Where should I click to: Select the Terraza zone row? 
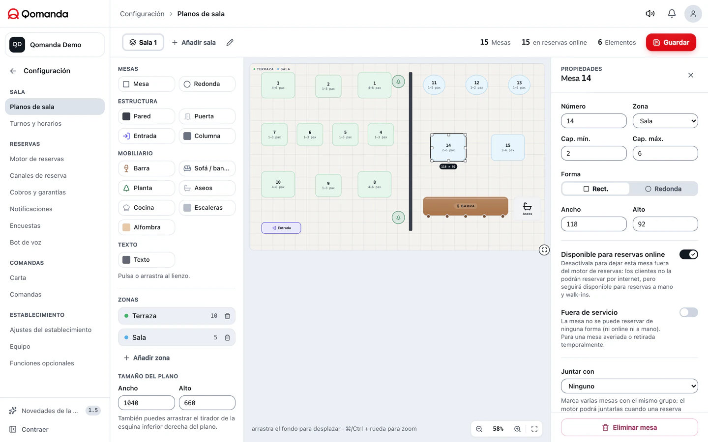pos(177,316)
